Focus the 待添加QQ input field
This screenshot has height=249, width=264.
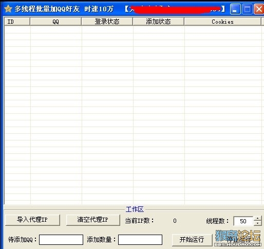(61, 240)
